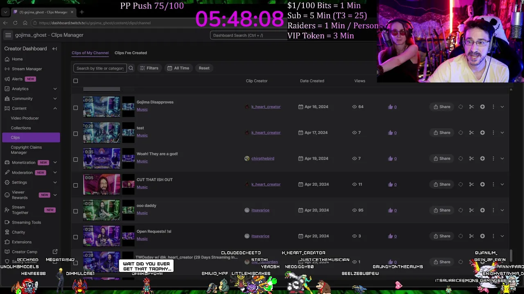Viewport: 524px width, 294px height.
Task: Open a new browser tab with plus icon
Action: pyautogui.click(x=81, y=12)
